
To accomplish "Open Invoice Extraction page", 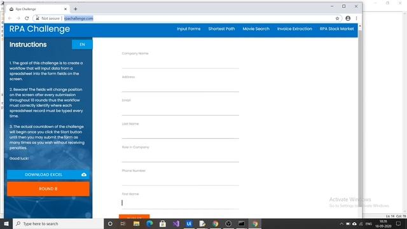I will click(294, 29).
